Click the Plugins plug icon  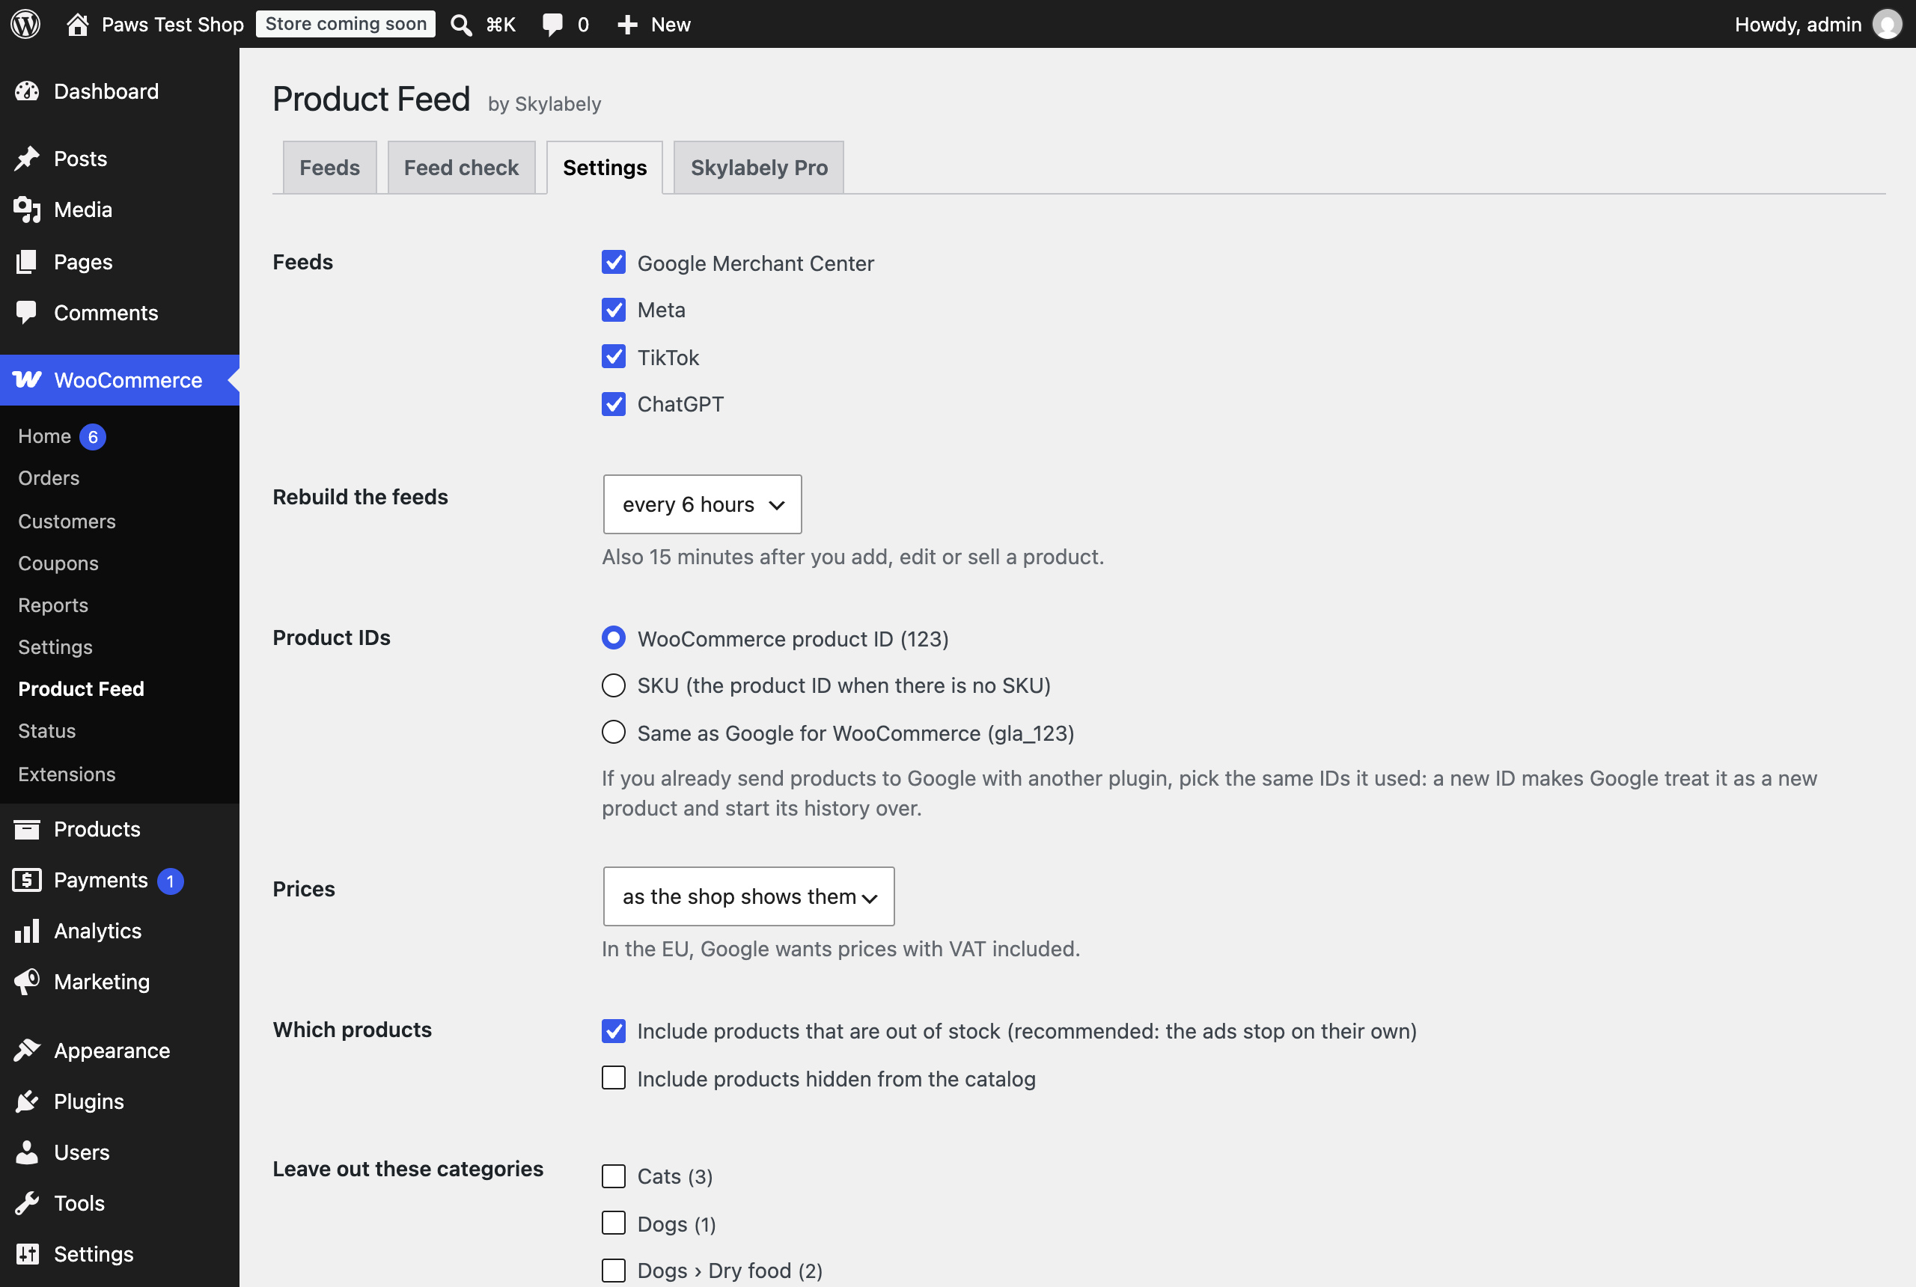(x=27, y=1101)
